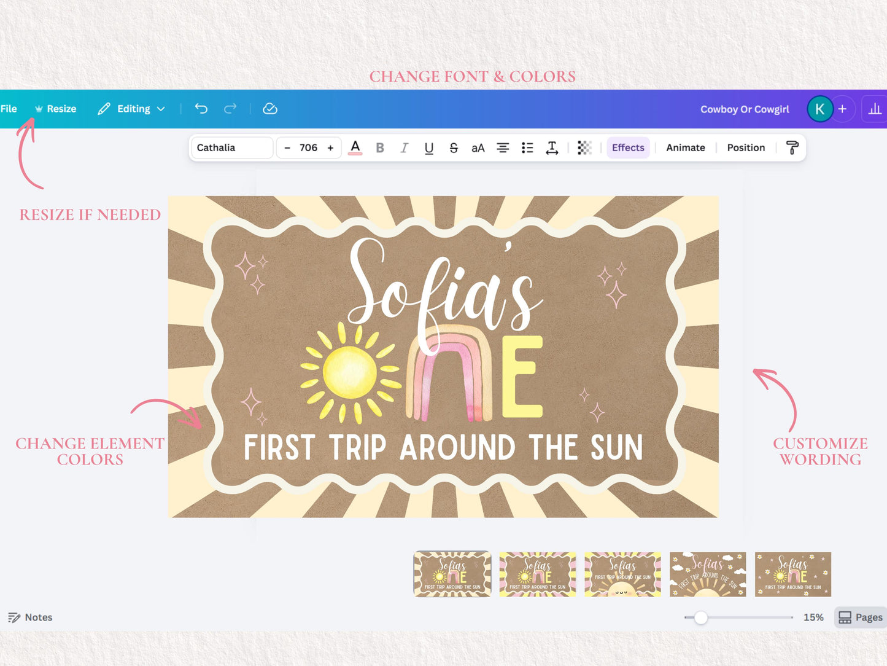Open the transparency checkerboard control
This screenshot has height=666, width=887.
click(x=584, y=148)
